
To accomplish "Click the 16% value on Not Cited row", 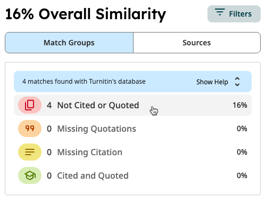I will (x=240, y=105).
